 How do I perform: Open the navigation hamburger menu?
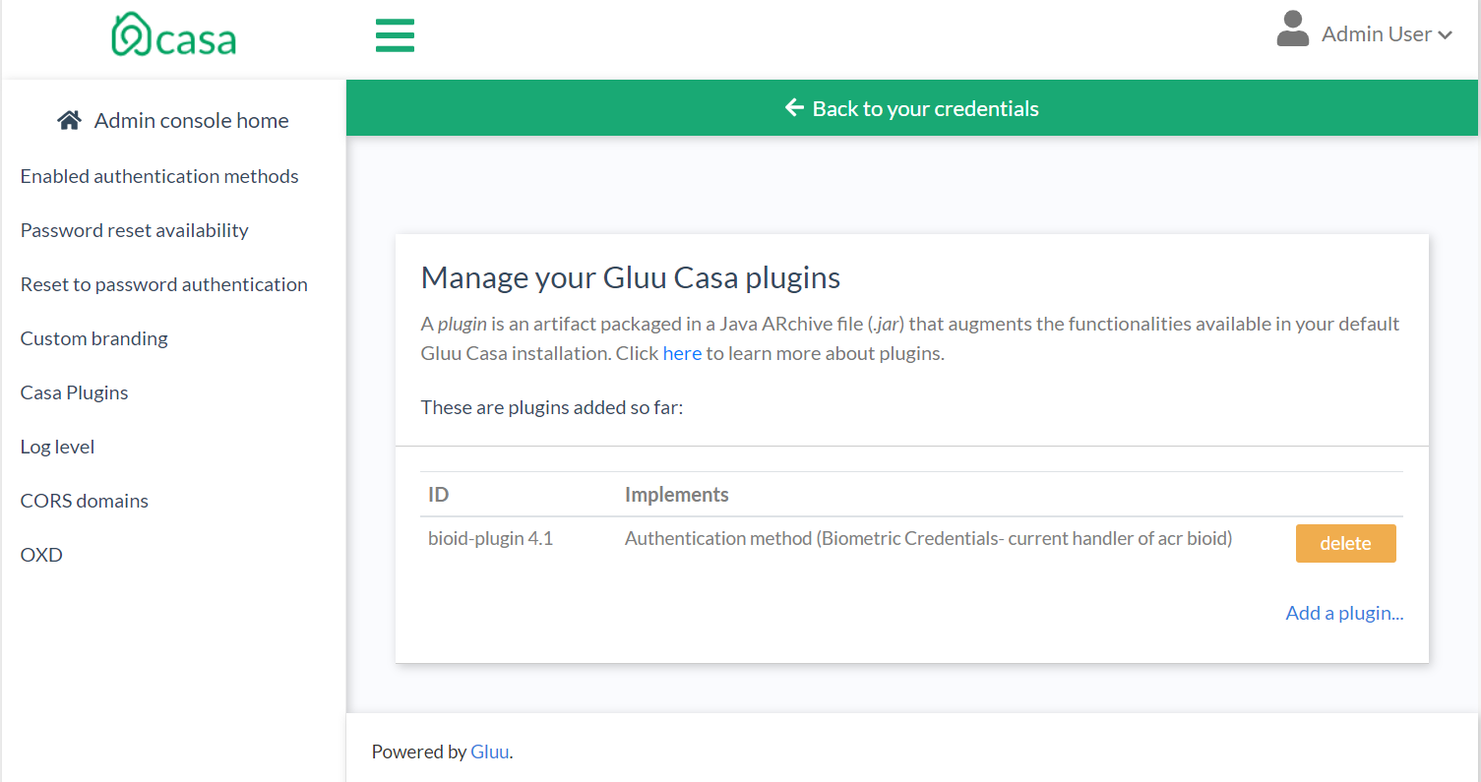coord(395,34)
